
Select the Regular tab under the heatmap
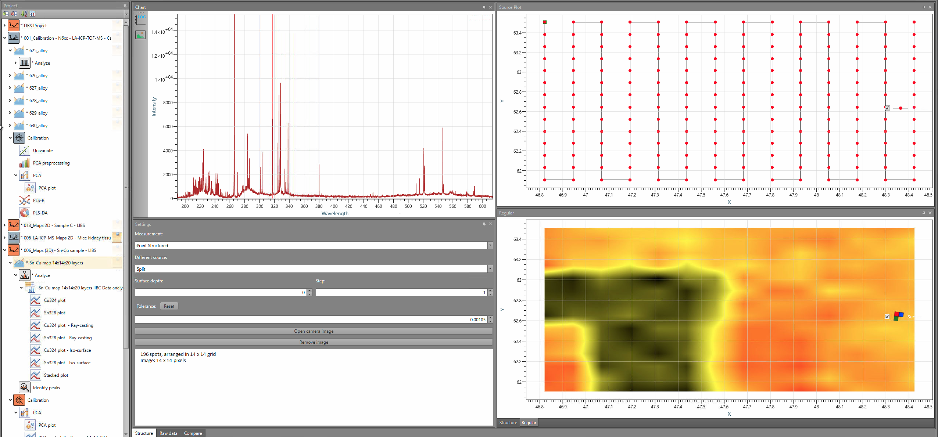pos(529,423)
